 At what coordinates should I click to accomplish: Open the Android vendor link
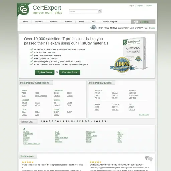(89, 138)
